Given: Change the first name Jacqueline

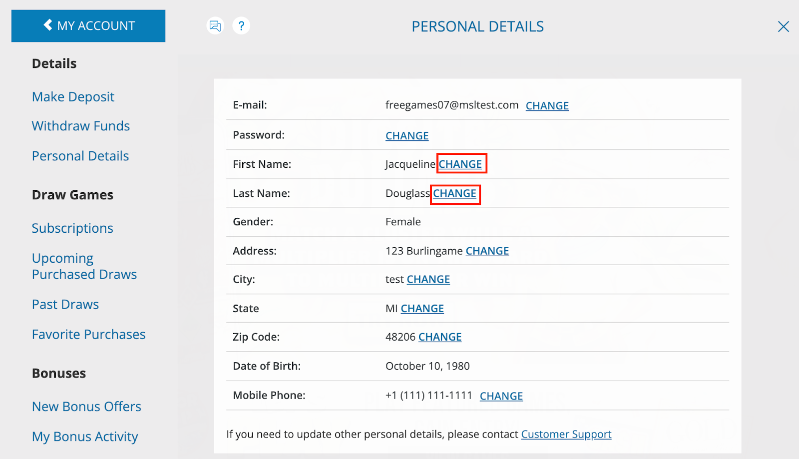Looking at the screenshot, I should point(461,164).
